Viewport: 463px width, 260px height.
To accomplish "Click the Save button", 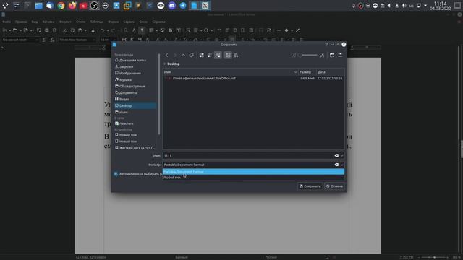I will pyautogui.click(x=310, y=186).
